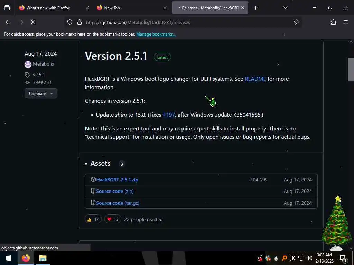This screenshot has width=354, height=265.
Task: Download HackBGRT-2.5.1.zip
Action: click(117, 180)
